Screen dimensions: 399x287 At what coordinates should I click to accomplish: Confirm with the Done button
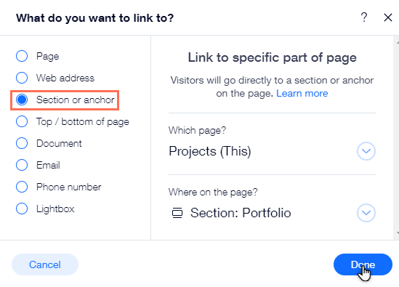[363, 264]
